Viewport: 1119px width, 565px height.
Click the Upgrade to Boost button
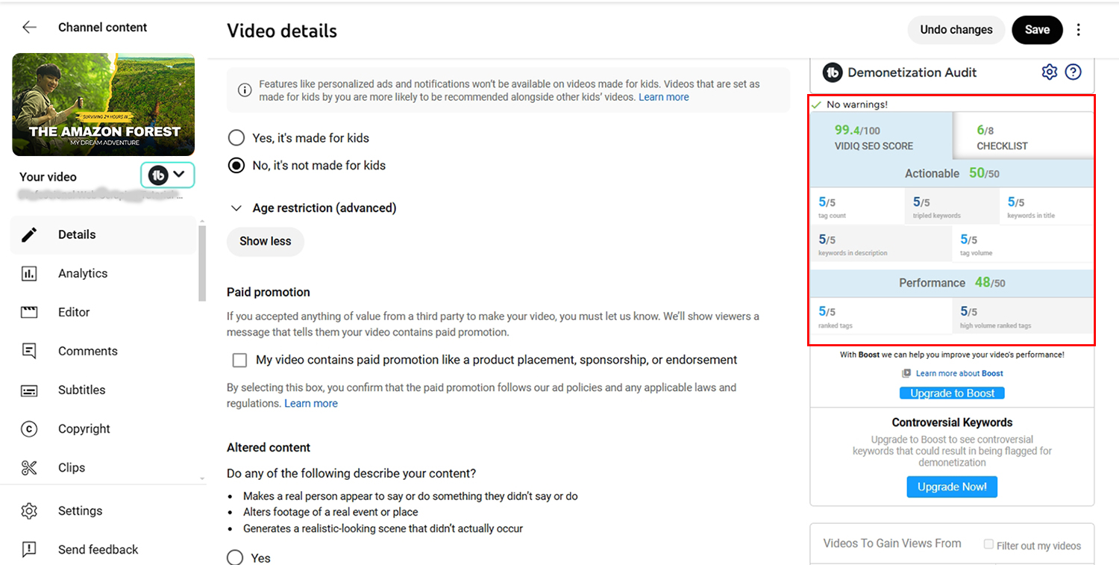click(x=953, y=393)
